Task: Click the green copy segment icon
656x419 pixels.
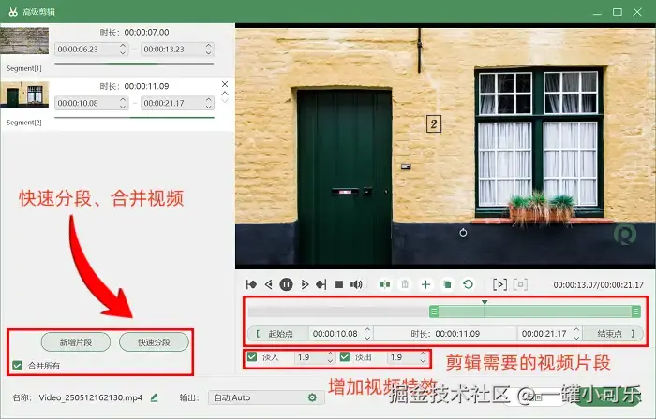Action: (447, 284)
